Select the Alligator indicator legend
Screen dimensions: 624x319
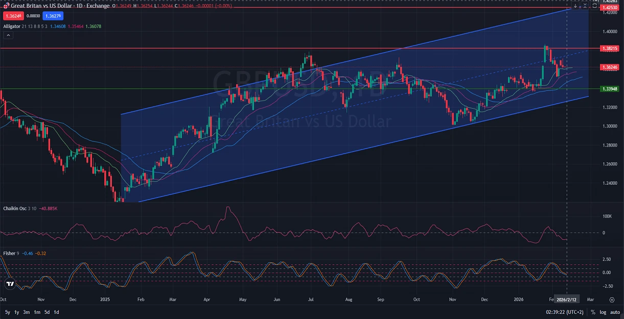click(12, 26)
